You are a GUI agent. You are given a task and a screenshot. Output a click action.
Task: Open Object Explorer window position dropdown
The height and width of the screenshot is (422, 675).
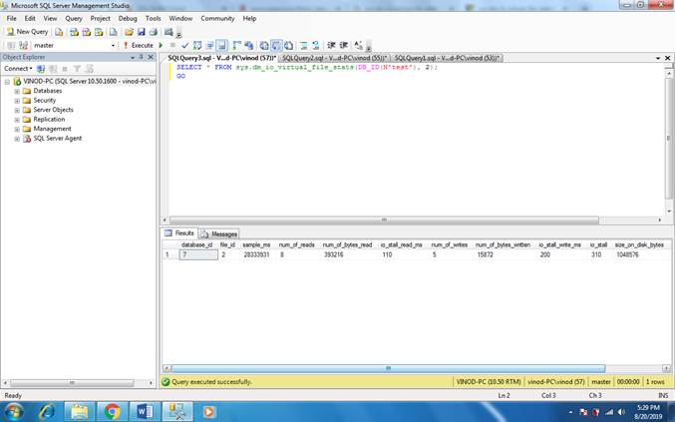point(133,57)
